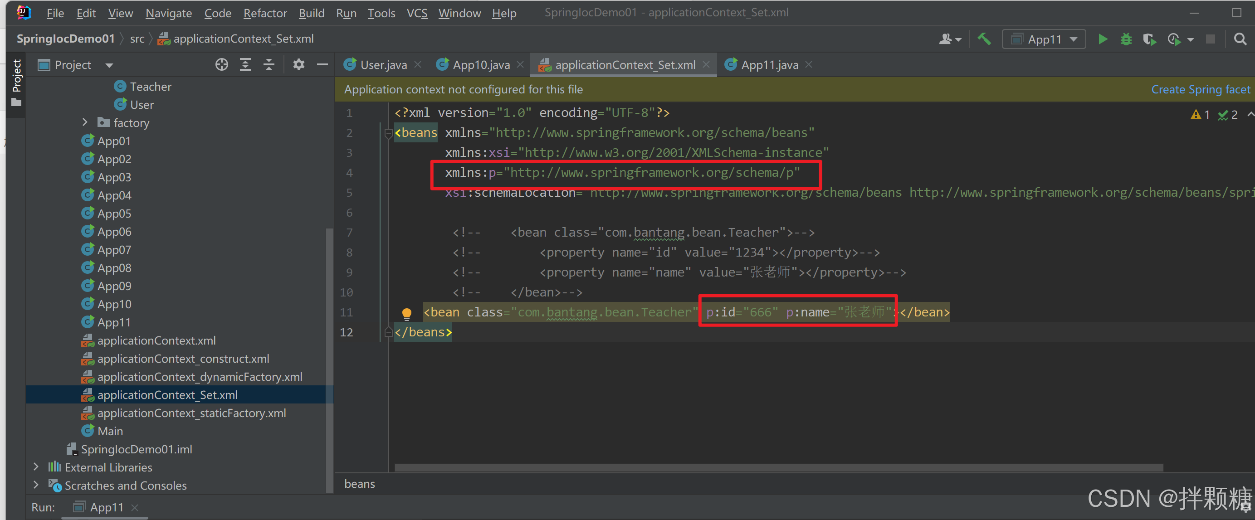Image resolution: width=1255 pixels, height=520 pixels.
Task: Click the Debug bug icon
Action: coord(1125,39)
